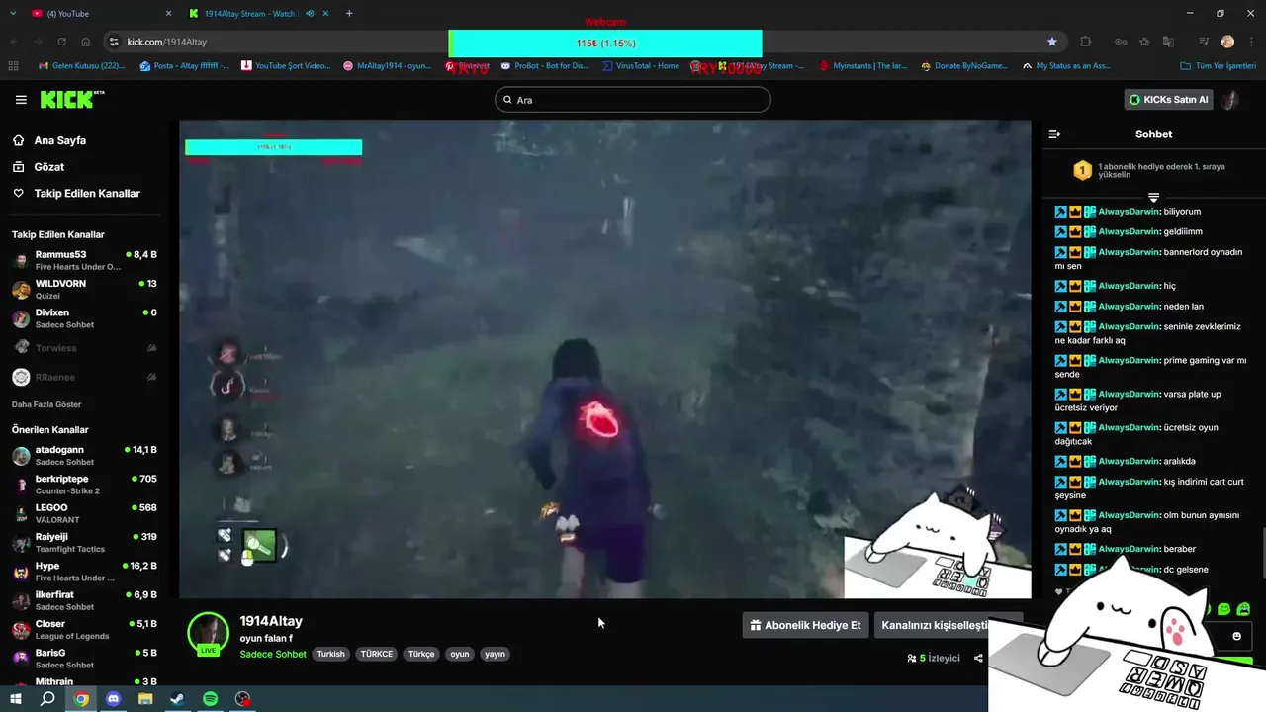Open Discord from the taskbar
This screenshot has height=712, width=1266.
point(113,699)
